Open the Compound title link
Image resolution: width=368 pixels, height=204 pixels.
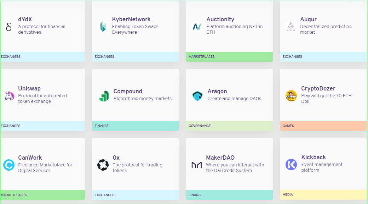tap(128, 91)
